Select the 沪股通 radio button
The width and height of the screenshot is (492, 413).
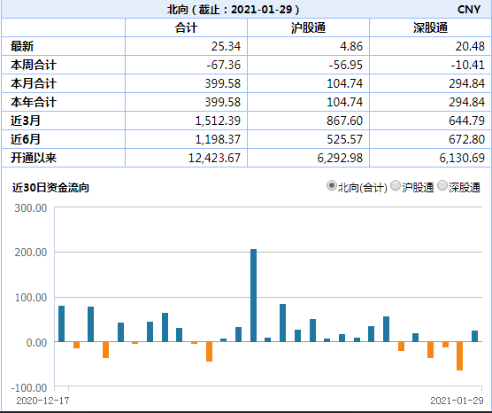coord(396,186)
